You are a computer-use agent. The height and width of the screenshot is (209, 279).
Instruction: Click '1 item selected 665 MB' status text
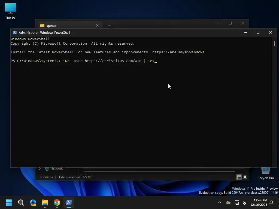pyautogui.click(x=75, y=177)
